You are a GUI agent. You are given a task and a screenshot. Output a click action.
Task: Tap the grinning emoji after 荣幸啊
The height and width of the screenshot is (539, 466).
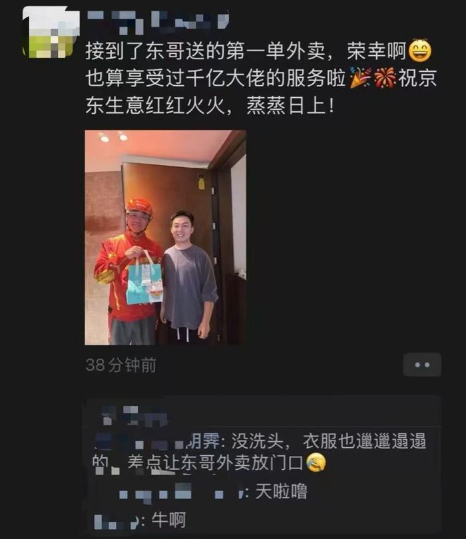(419, 51)
